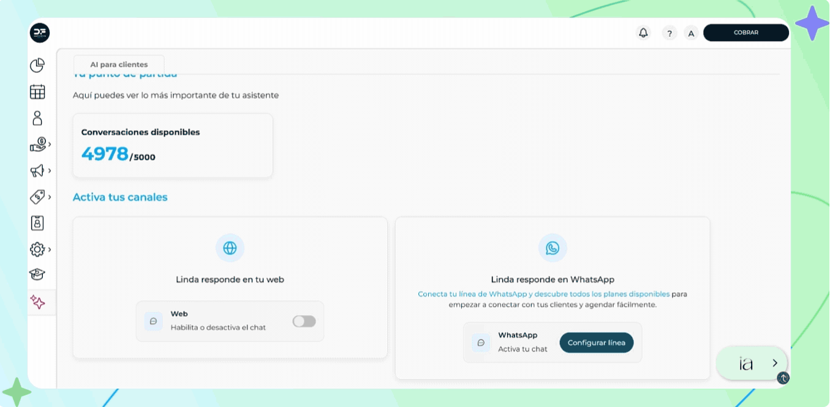Open the staff badge sidebar icon
Image resolution: width=830 pixels, height=407 pixels.
(37, 223)
